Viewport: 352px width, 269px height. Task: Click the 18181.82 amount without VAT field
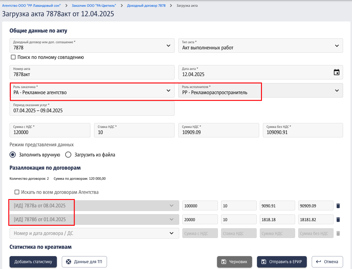click(x=316, y=220)
